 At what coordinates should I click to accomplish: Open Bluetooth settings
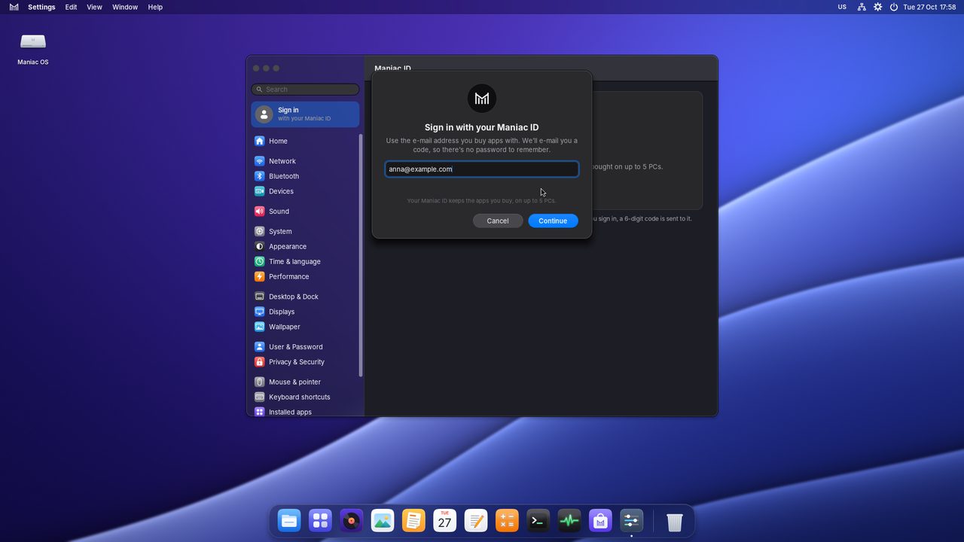305,176
